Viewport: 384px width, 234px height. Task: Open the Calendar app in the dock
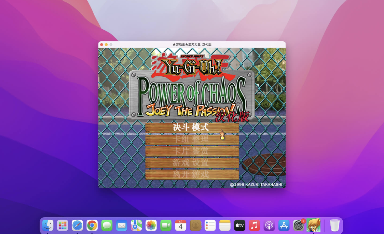pos(180,225)
